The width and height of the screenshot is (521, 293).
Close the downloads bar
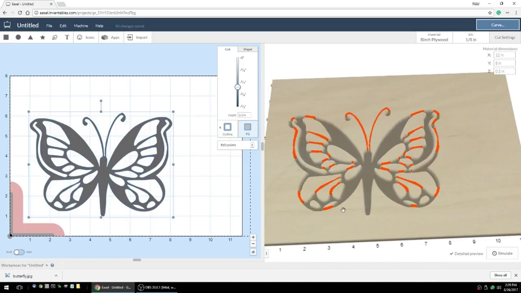pyautogui.click(x=516, y=276)
